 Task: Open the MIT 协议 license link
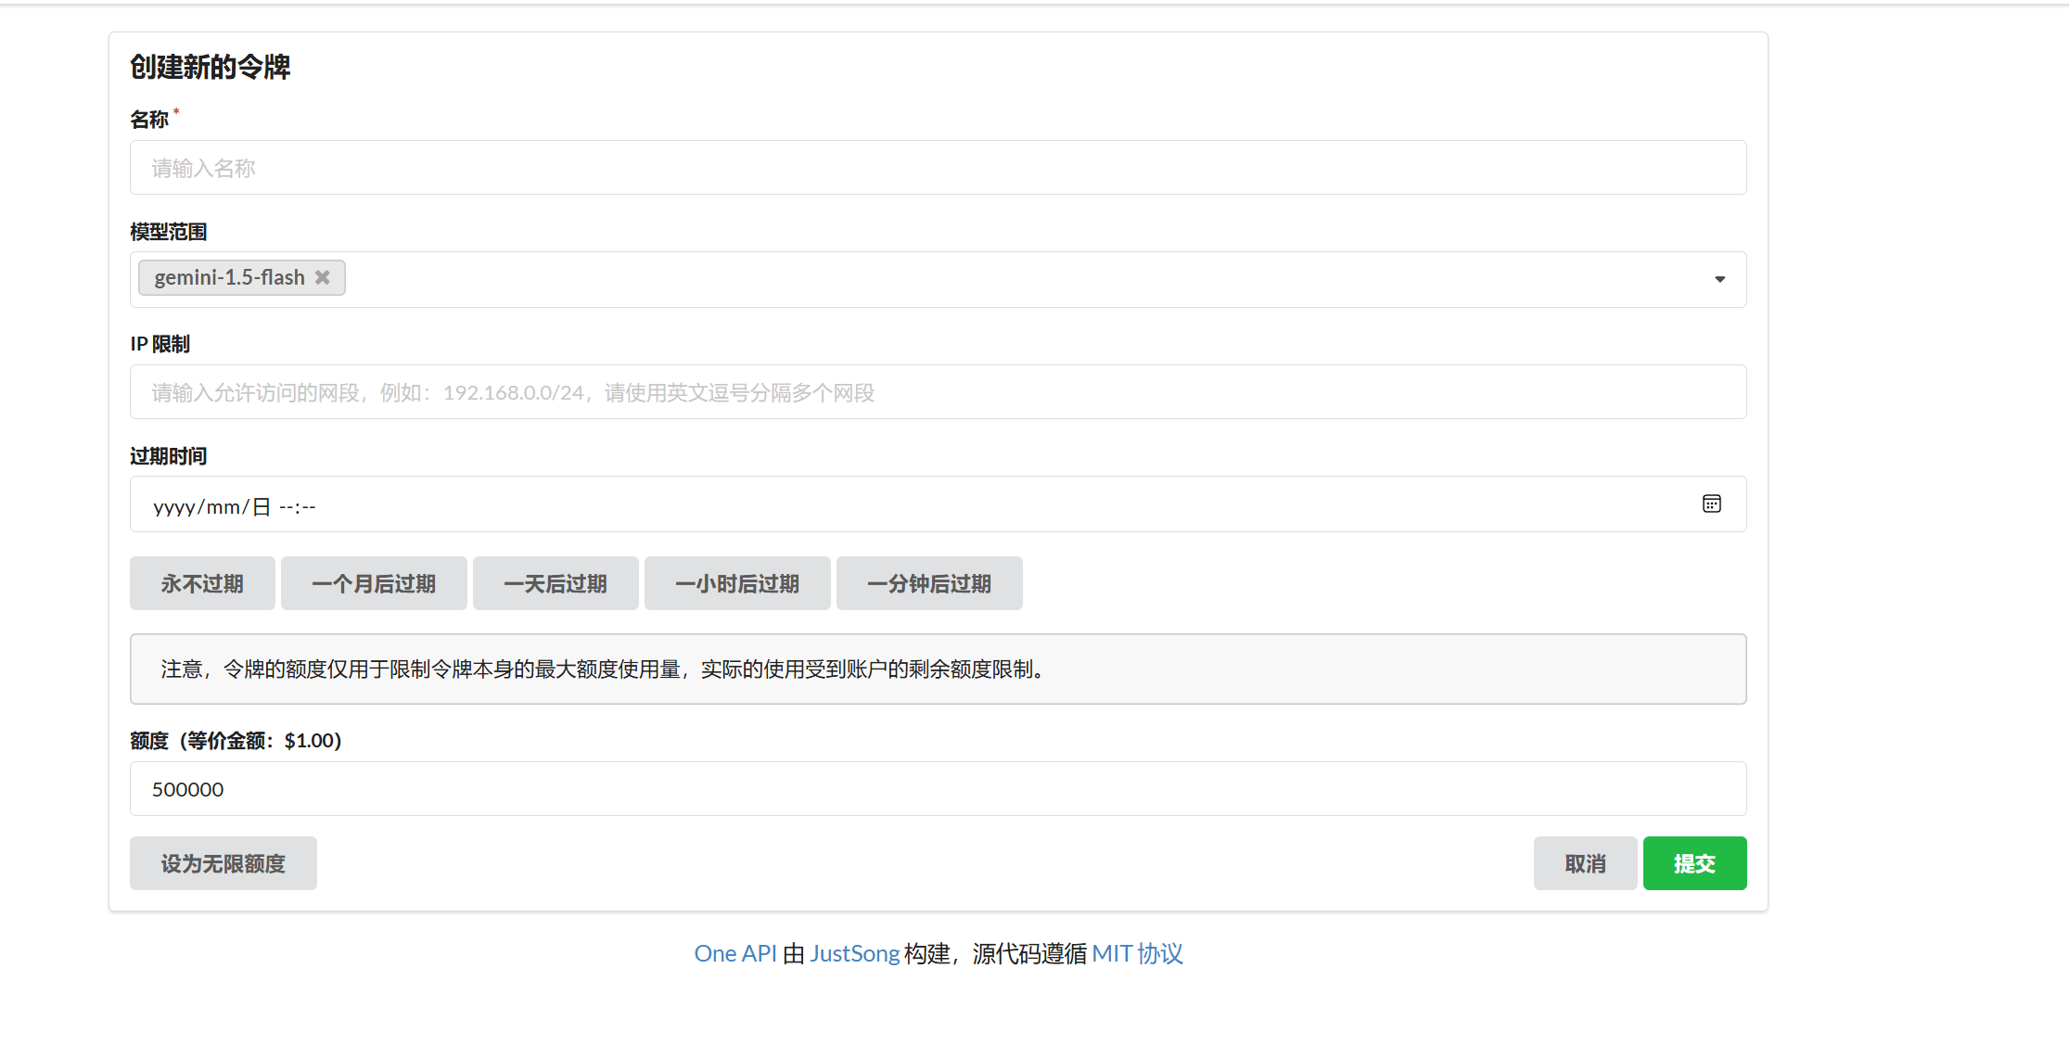[x=1137, y=954]
